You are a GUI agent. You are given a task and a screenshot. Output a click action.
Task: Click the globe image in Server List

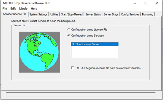[40, 52]
